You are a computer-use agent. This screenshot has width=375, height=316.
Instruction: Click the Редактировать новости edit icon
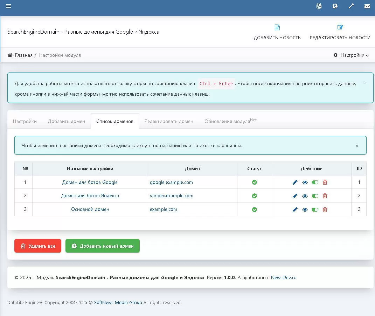(x=340, y=27)
